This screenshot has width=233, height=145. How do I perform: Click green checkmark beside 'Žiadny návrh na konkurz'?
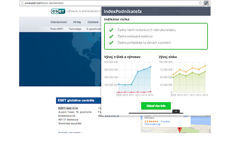pos(111,30)
